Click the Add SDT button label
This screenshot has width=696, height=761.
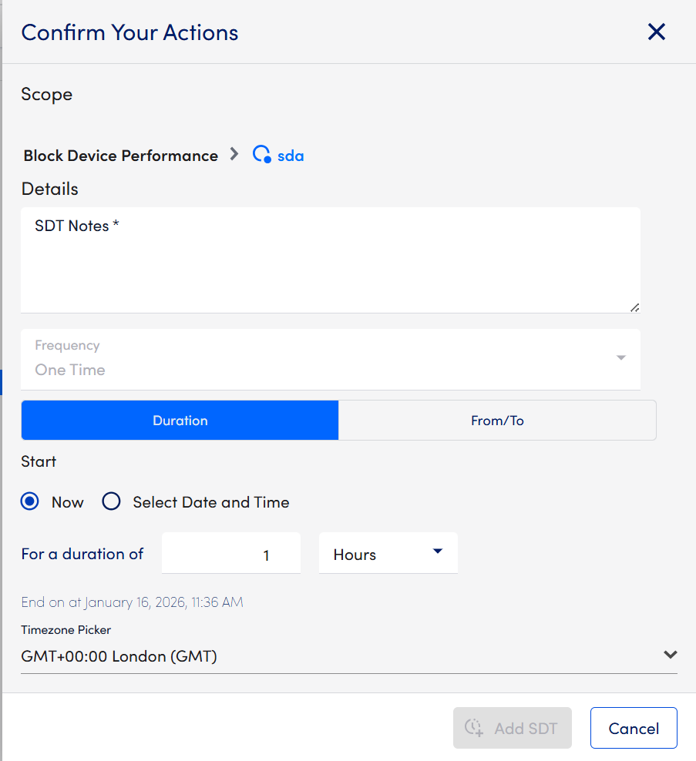pos(526,729)
